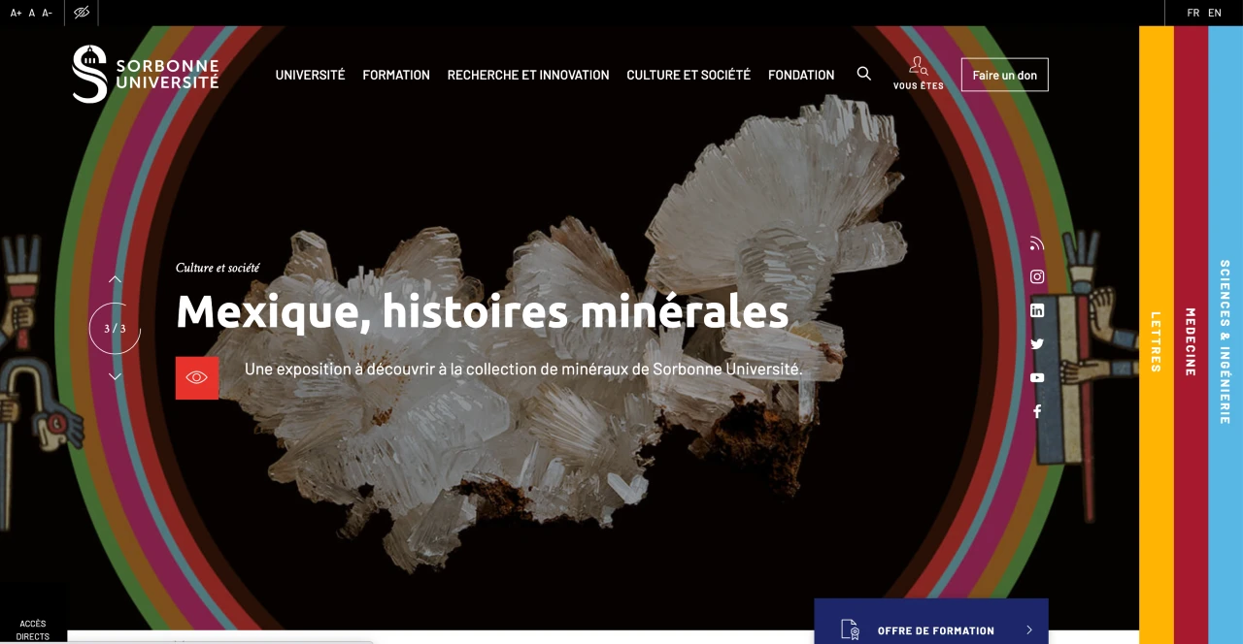The height and width of the screenshot is (644, 1243).
Task: Click the Culture et société category label
Action: (218, 268)
